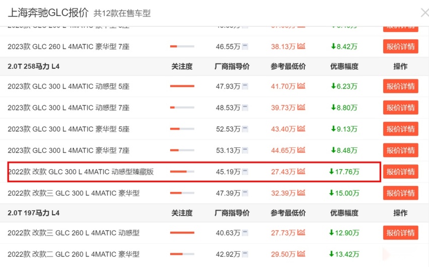Select 2023款 GLC 260 L 4MATIC 豪华型 7座
The height and width of the screenshot is (267, 429).
pyautogui.click(x=68, y=47)
